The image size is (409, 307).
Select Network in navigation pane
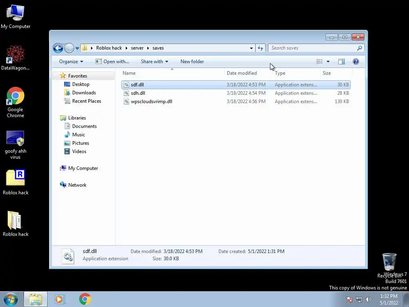[x=77, y=185]
